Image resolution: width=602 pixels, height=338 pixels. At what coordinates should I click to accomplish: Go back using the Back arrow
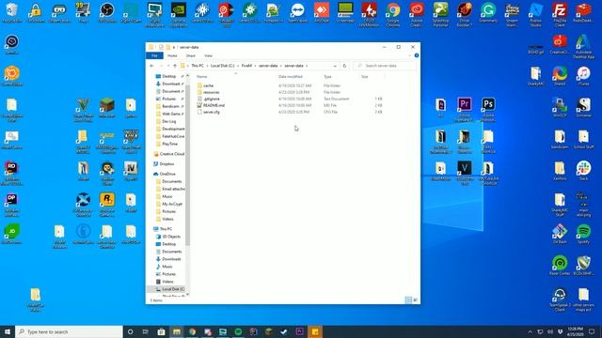tap(152, 66)
